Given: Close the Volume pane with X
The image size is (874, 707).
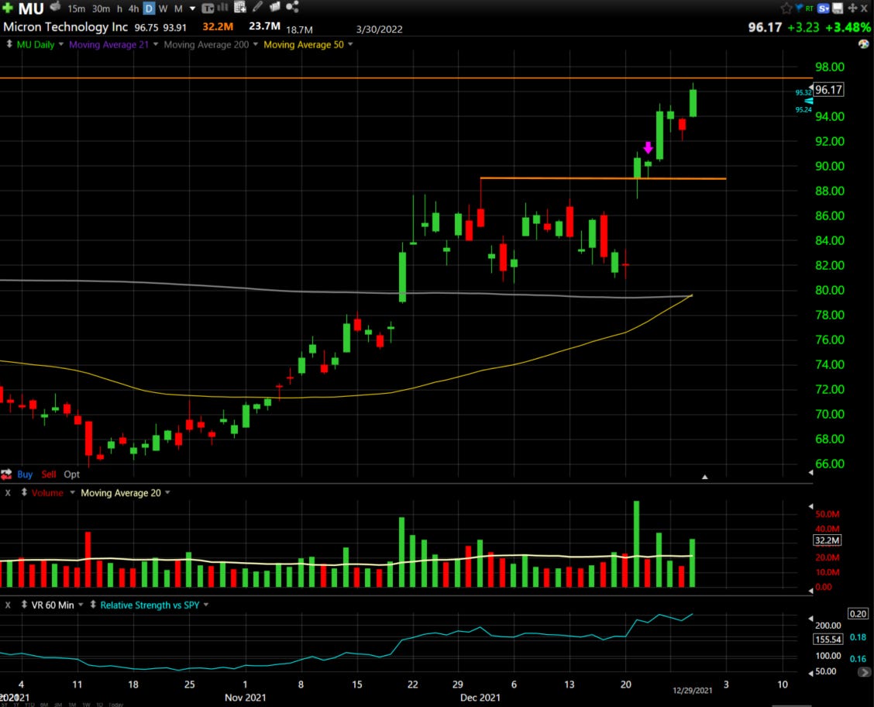Looking at the screenshot, I should tap(8, 492).
